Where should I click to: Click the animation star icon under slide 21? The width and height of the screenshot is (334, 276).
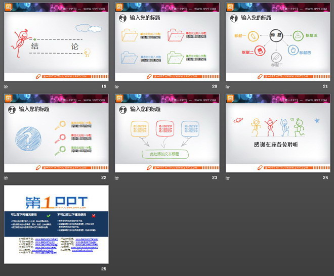click(228, 86)
